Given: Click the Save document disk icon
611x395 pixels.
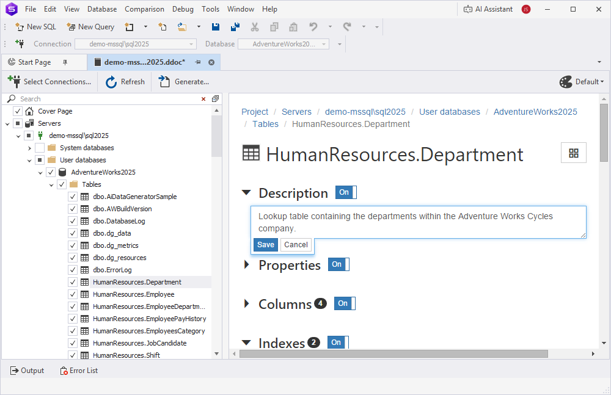Looking at the screenshot, I should [216, 27].
